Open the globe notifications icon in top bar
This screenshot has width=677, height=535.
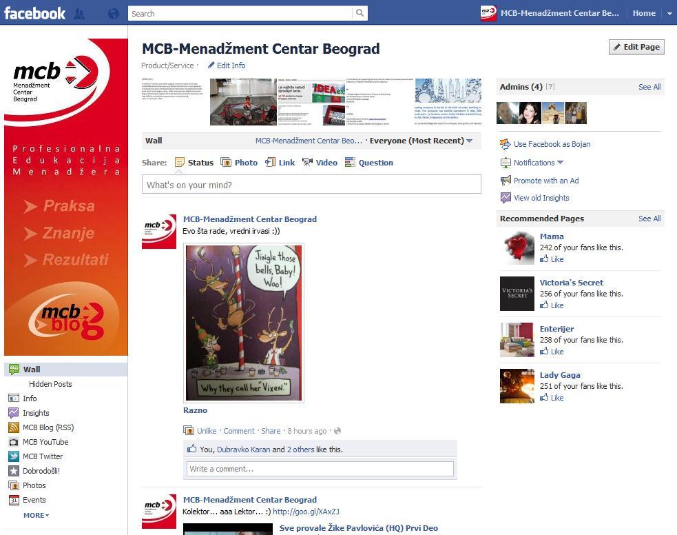tap(114, 14)
